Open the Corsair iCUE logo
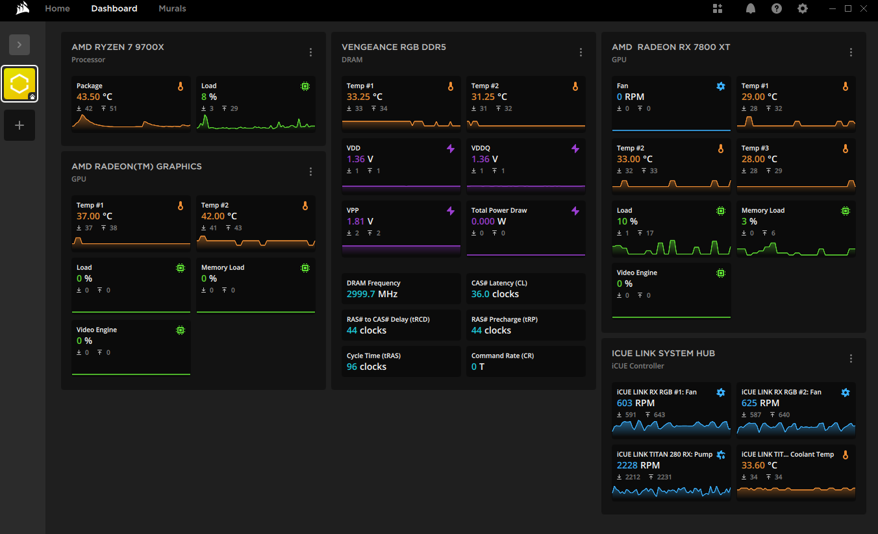This screenshot has width=878, height=534. pos(22,8)
